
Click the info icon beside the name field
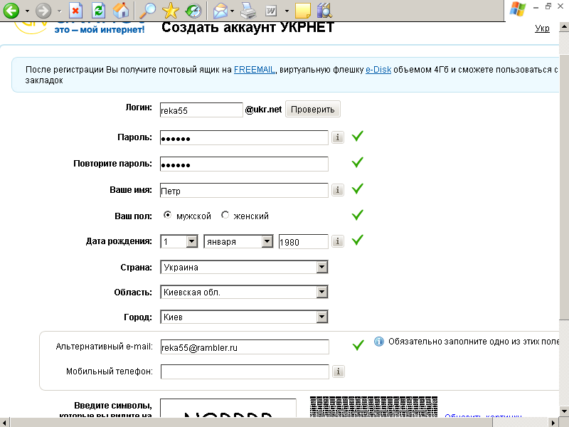pos(338,190)
